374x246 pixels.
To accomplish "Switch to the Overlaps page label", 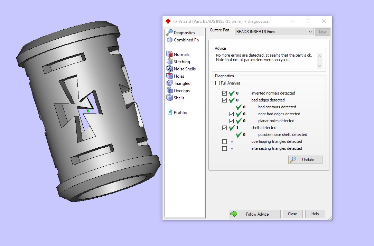I will coord(182,90).
